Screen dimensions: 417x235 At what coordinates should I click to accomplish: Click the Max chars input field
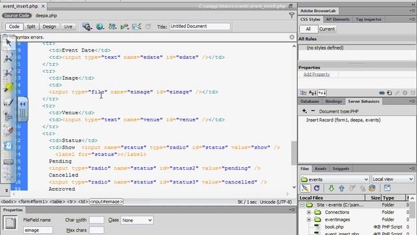96,230
